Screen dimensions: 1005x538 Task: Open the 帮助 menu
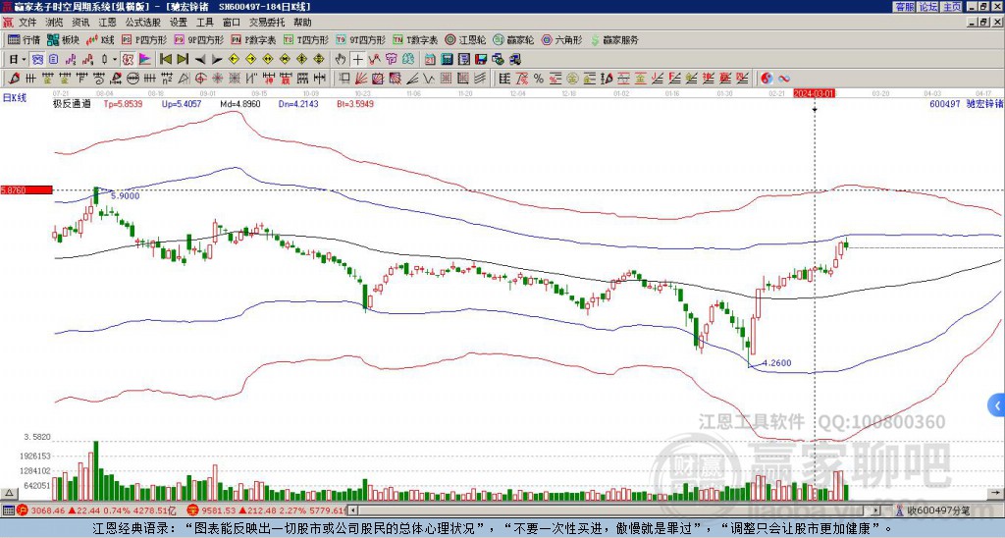[302, 23]
